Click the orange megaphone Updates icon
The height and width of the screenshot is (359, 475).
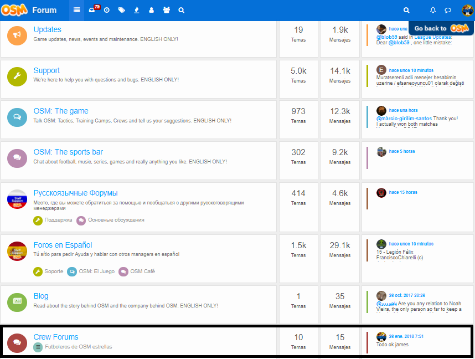click(x=17, y=35)
